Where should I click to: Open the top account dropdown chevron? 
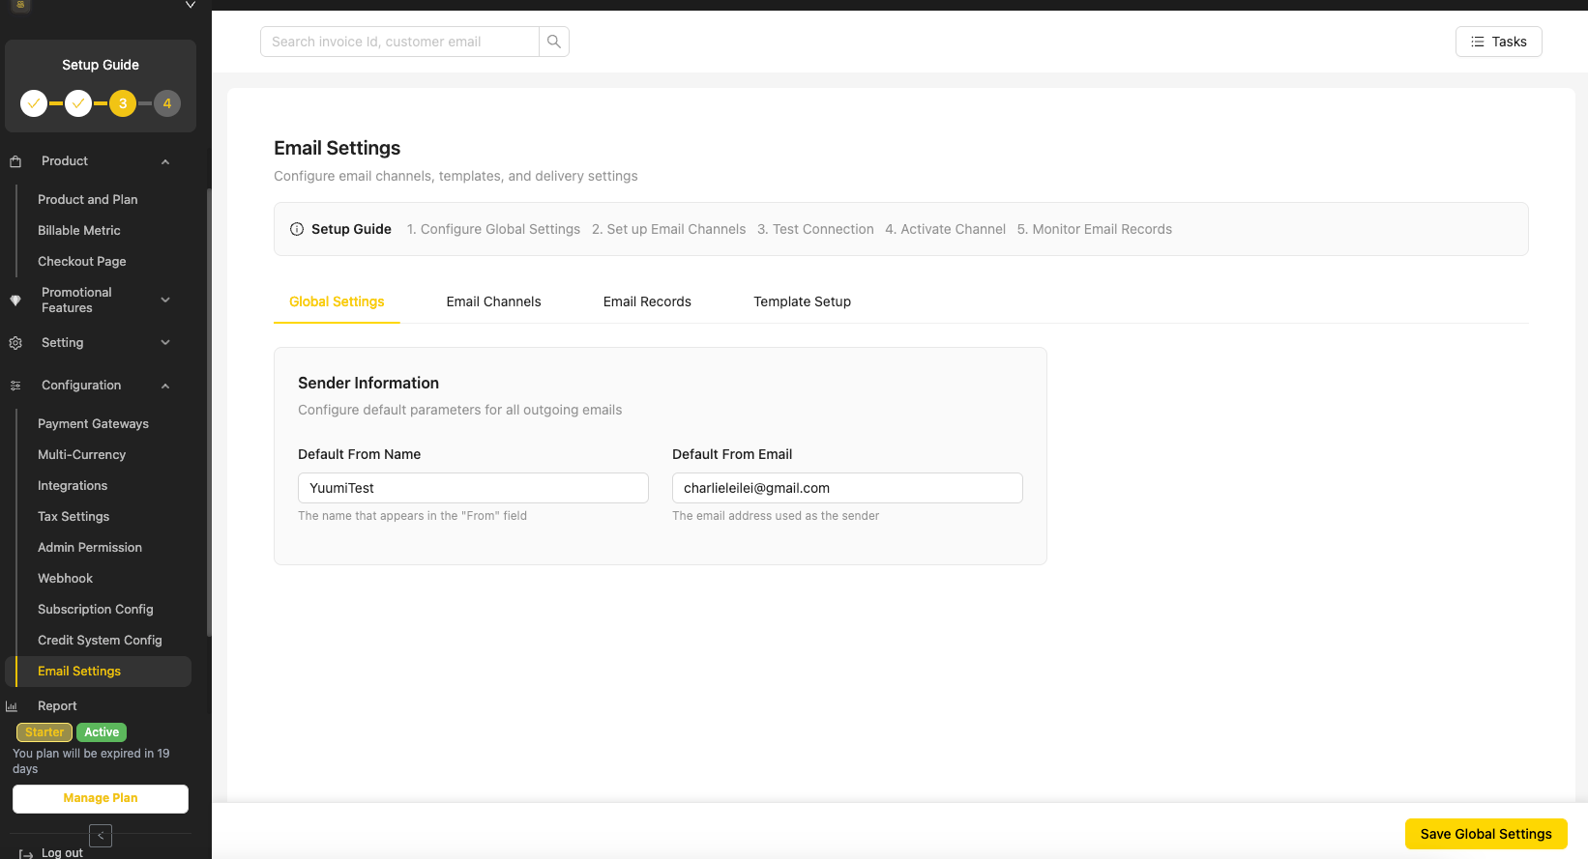pos(191,5)
